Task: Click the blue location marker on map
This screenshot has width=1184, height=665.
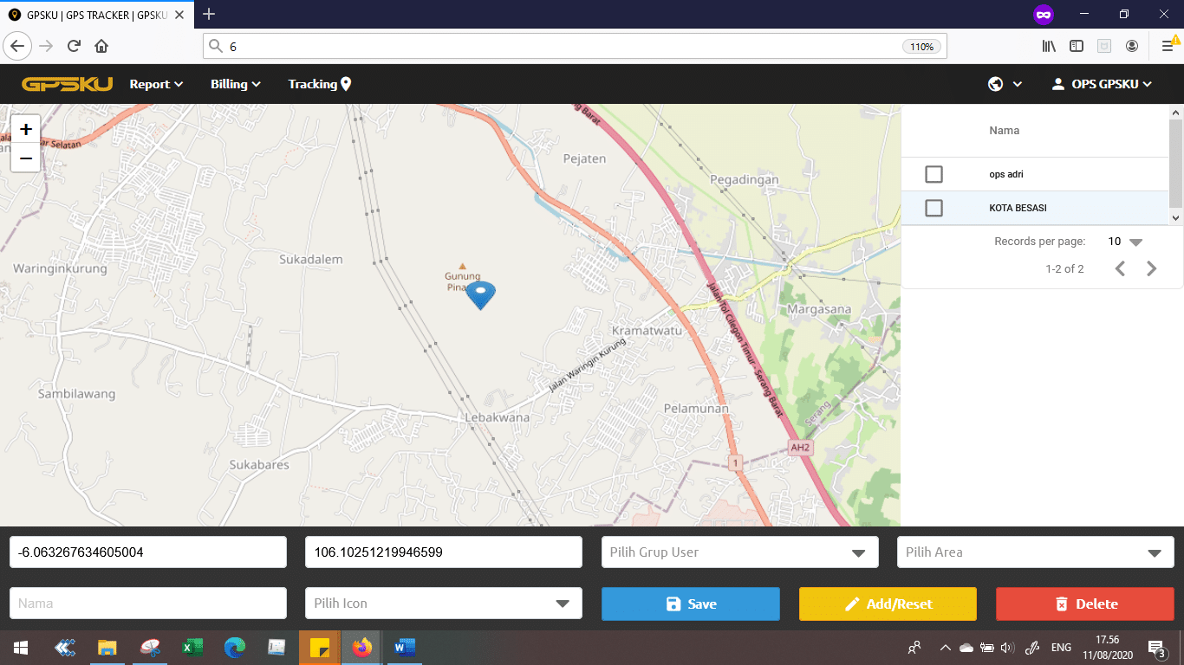Action: coord(480,294)
